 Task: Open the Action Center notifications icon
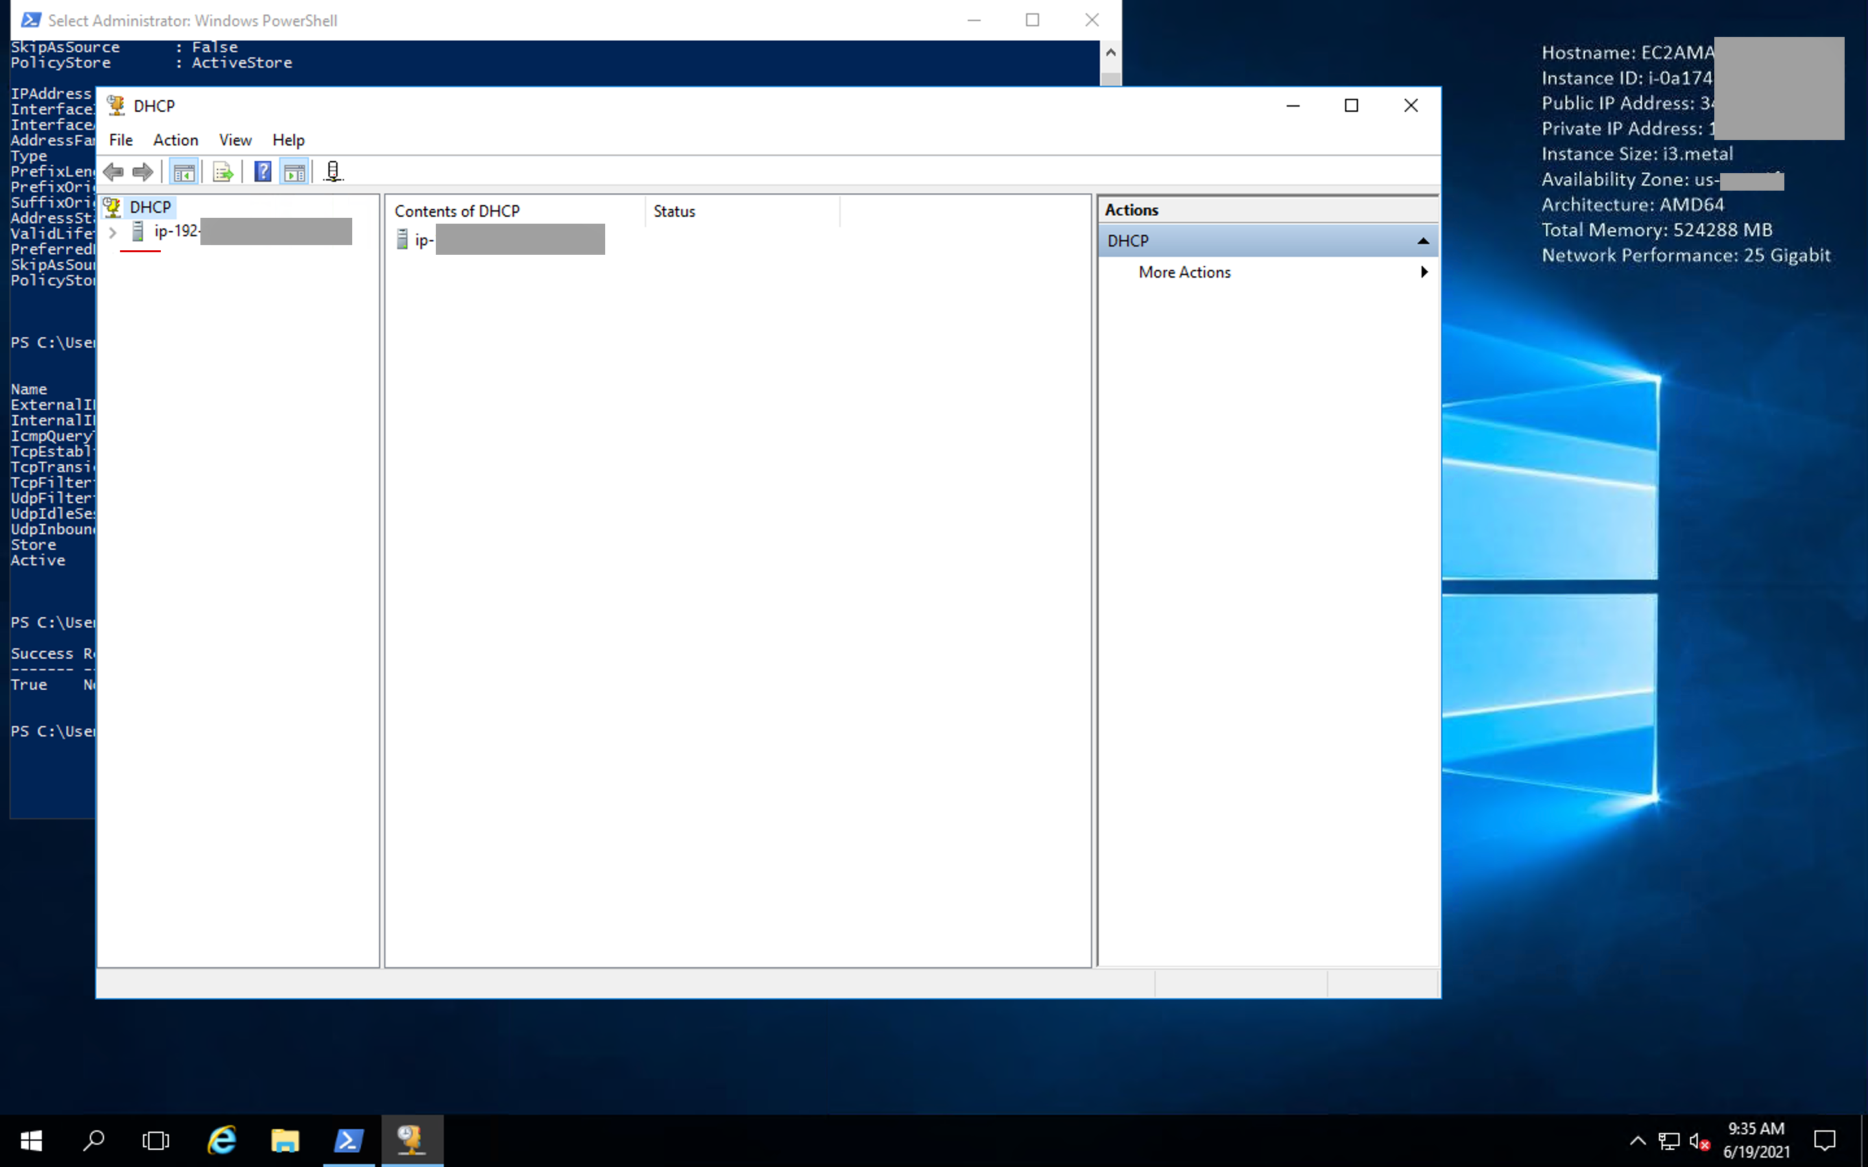(1825, 1140)
